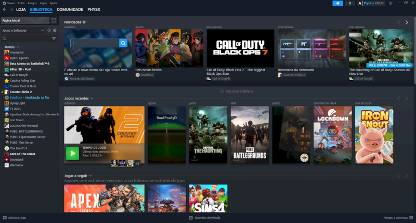Open the PHYSX profile tab

94,9
